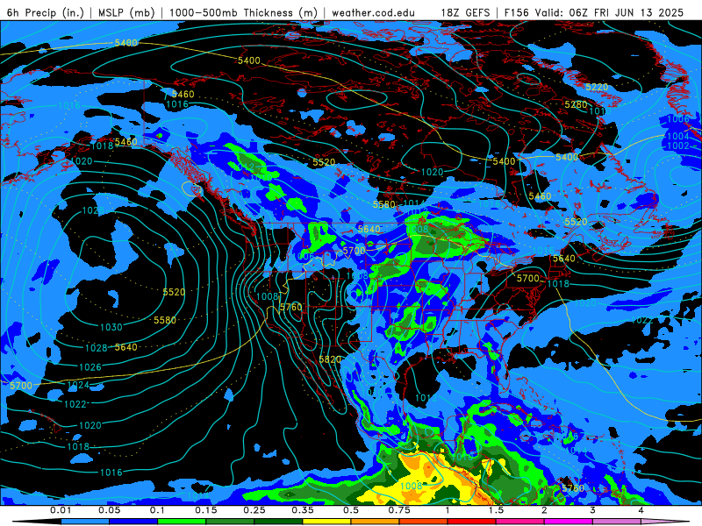Click the '4' legend value

(x=641, y=510)
